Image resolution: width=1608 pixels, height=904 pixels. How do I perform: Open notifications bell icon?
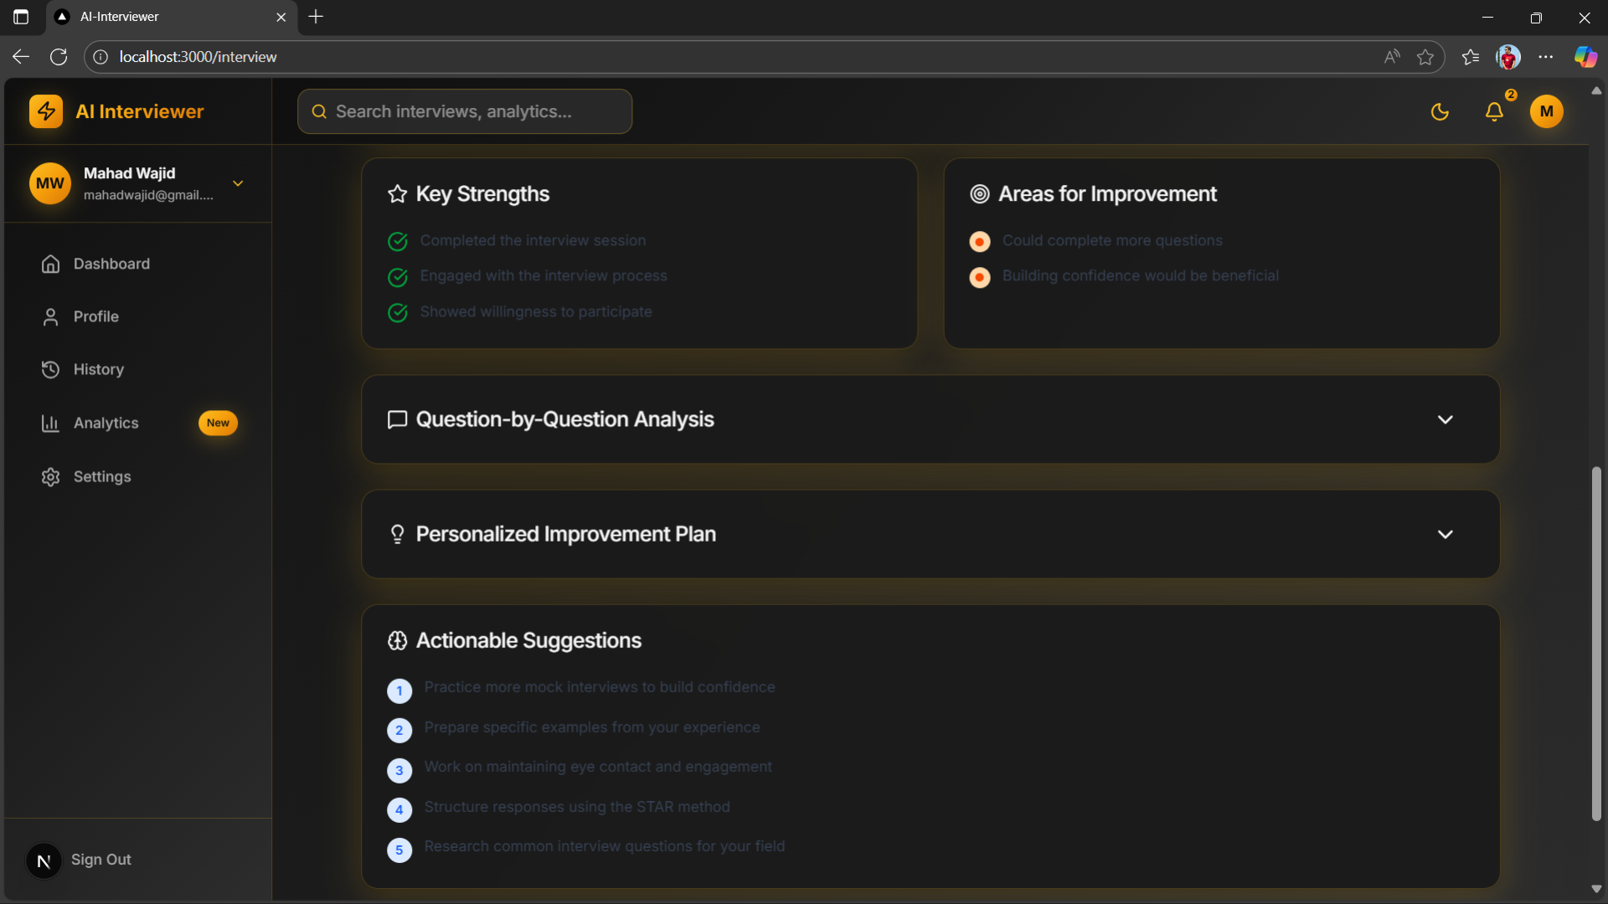point(1494,111)
